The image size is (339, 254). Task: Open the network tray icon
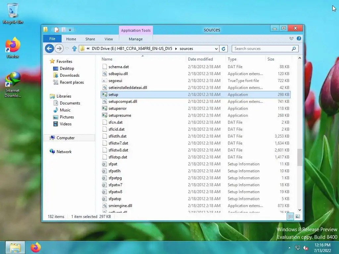[298, 248]
